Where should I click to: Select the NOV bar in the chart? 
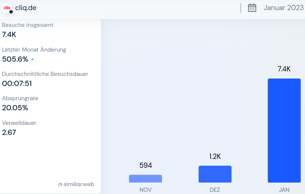145,178
